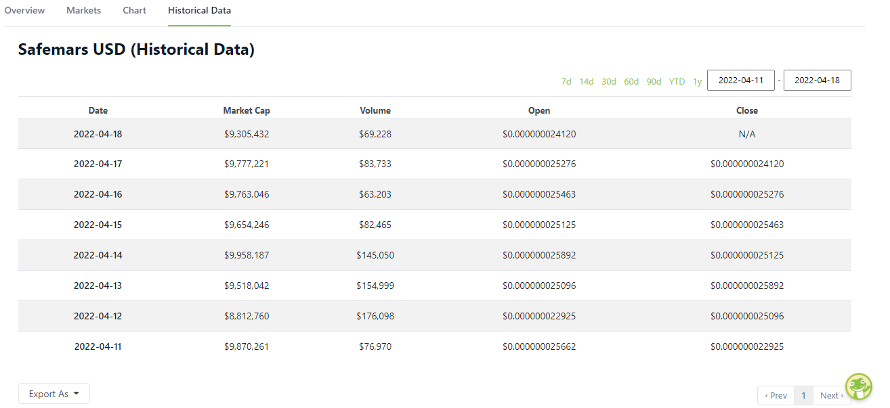Click open price in 2022-04-11 row
The image size is (890, 408).
pyautogui.click(x=539, y=346)
